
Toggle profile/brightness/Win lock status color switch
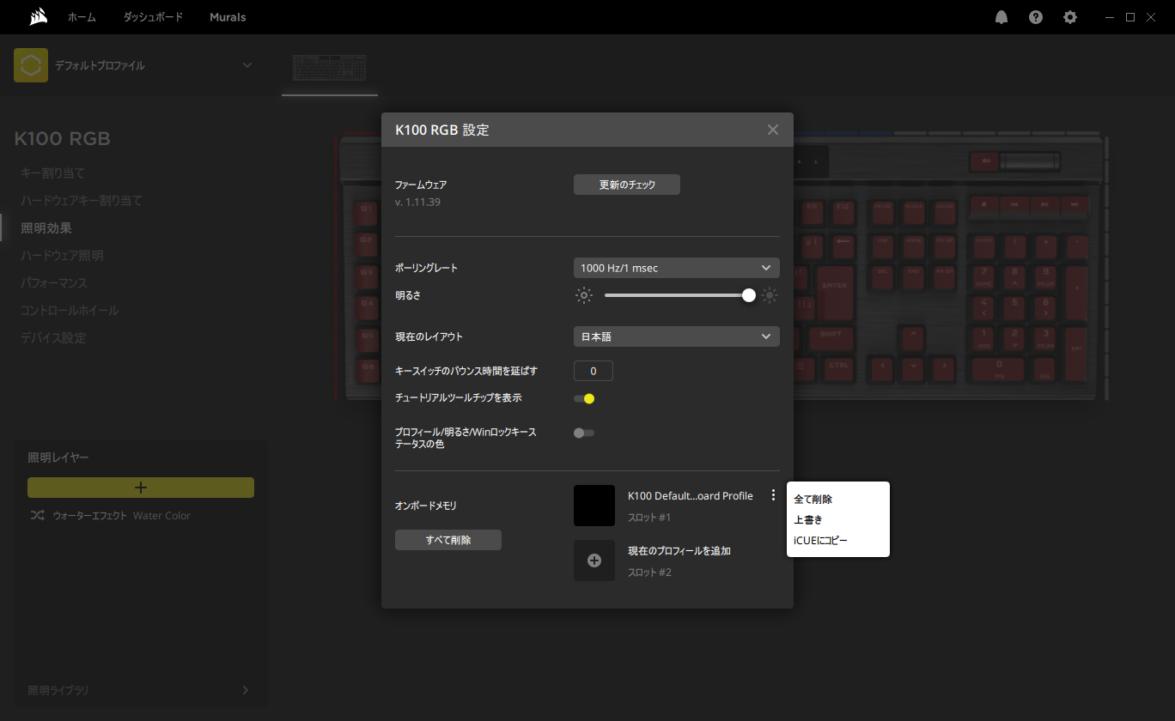584,433
